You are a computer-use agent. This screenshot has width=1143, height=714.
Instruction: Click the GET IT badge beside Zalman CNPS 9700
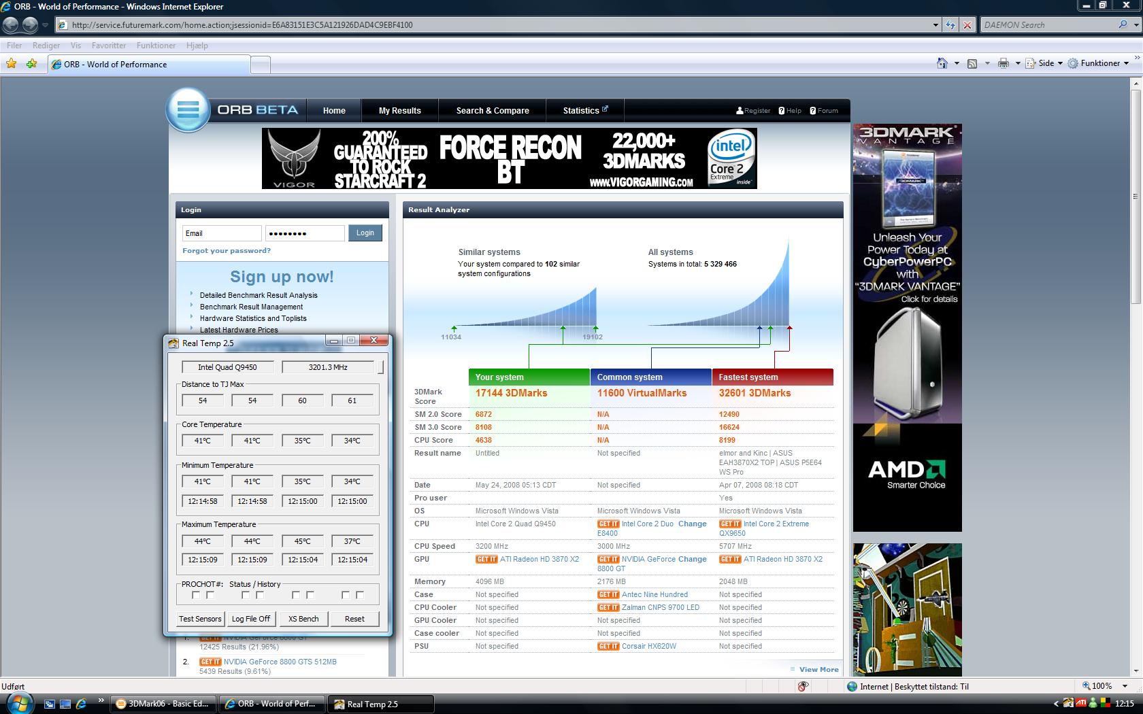click(608, 607)
